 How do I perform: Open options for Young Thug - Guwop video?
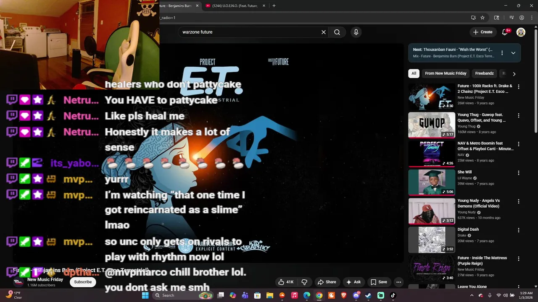(x=518, y=115)
